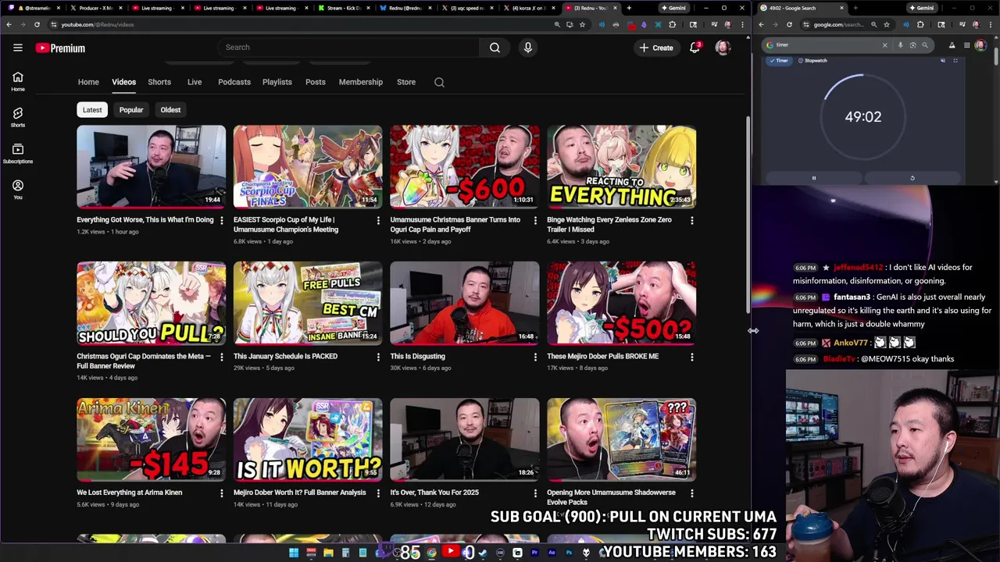Open the Windows Start menu
1000x562 pixels.
point(294,553)
